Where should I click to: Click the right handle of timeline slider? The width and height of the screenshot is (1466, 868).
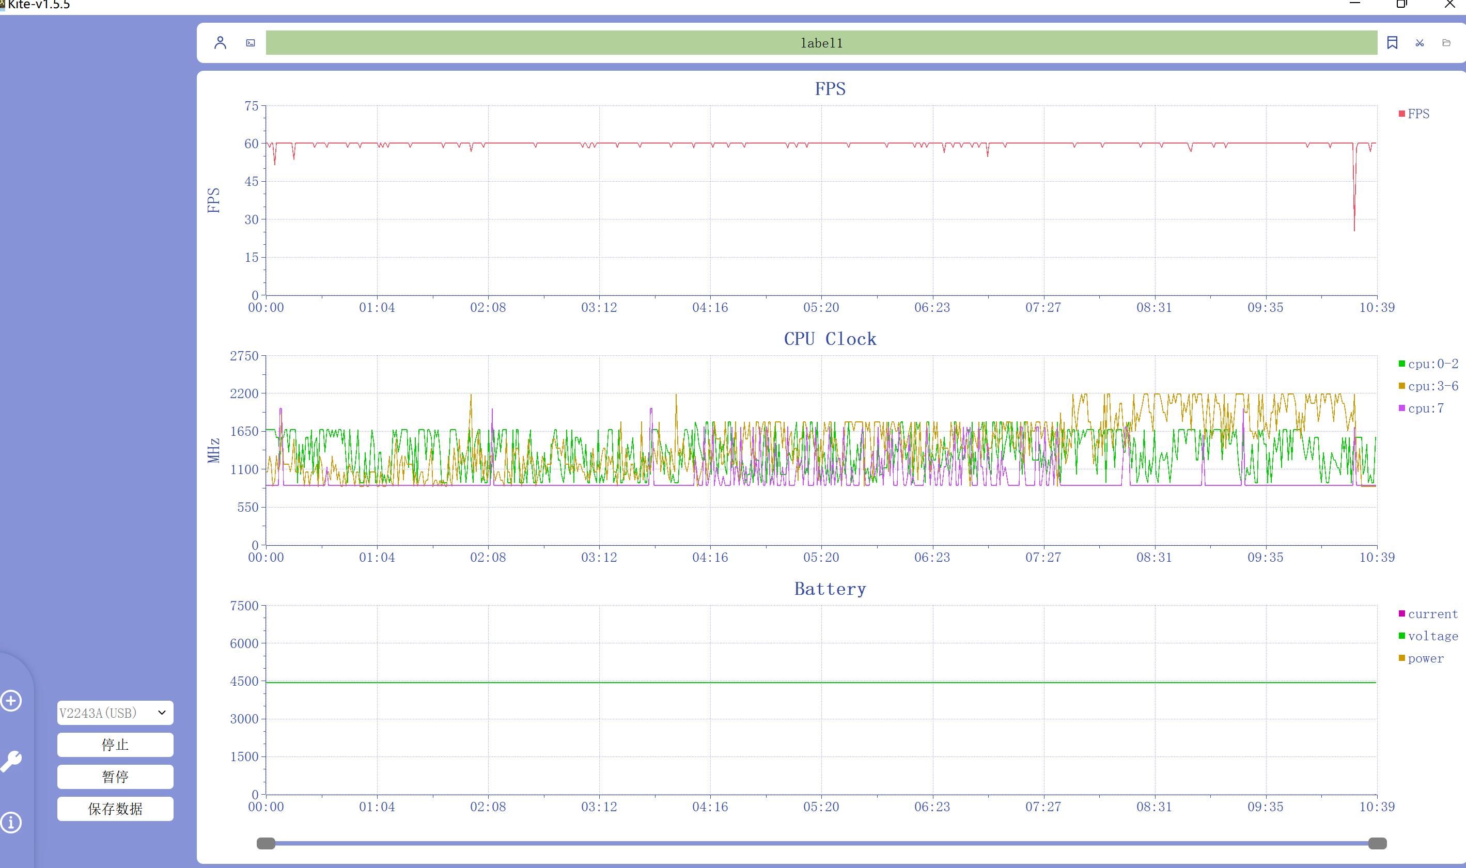1377,843
